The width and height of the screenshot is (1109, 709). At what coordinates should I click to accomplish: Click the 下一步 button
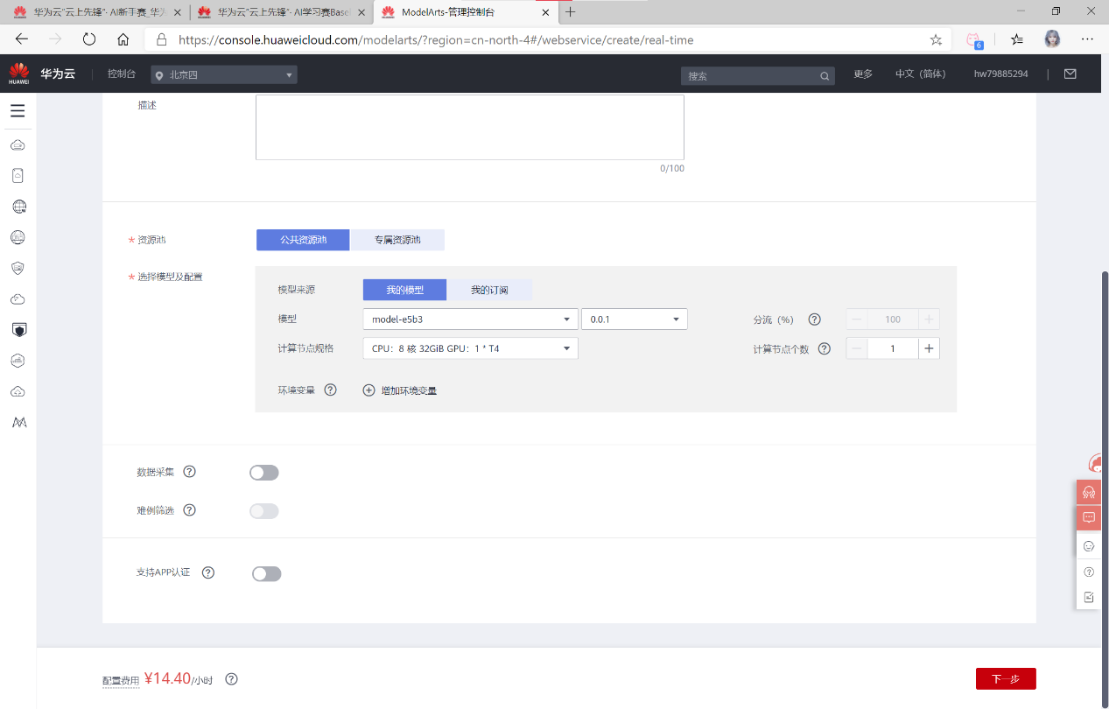point(1006,679)
